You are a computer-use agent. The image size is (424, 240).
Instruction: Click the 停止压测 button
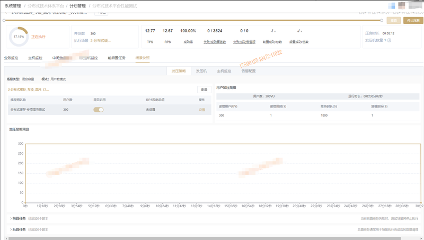coord(413,21)
